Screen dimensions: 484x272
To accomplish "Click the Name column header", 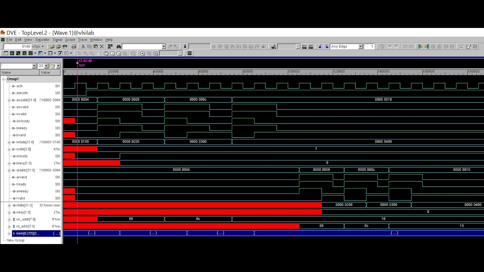I will [x=20, y=73].
